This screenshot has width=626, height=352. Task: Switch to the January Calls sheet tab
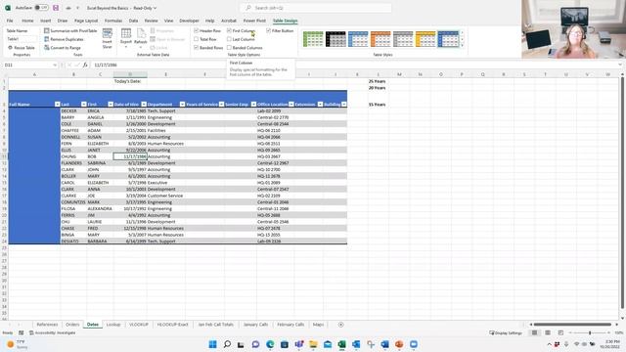point(255,325)
